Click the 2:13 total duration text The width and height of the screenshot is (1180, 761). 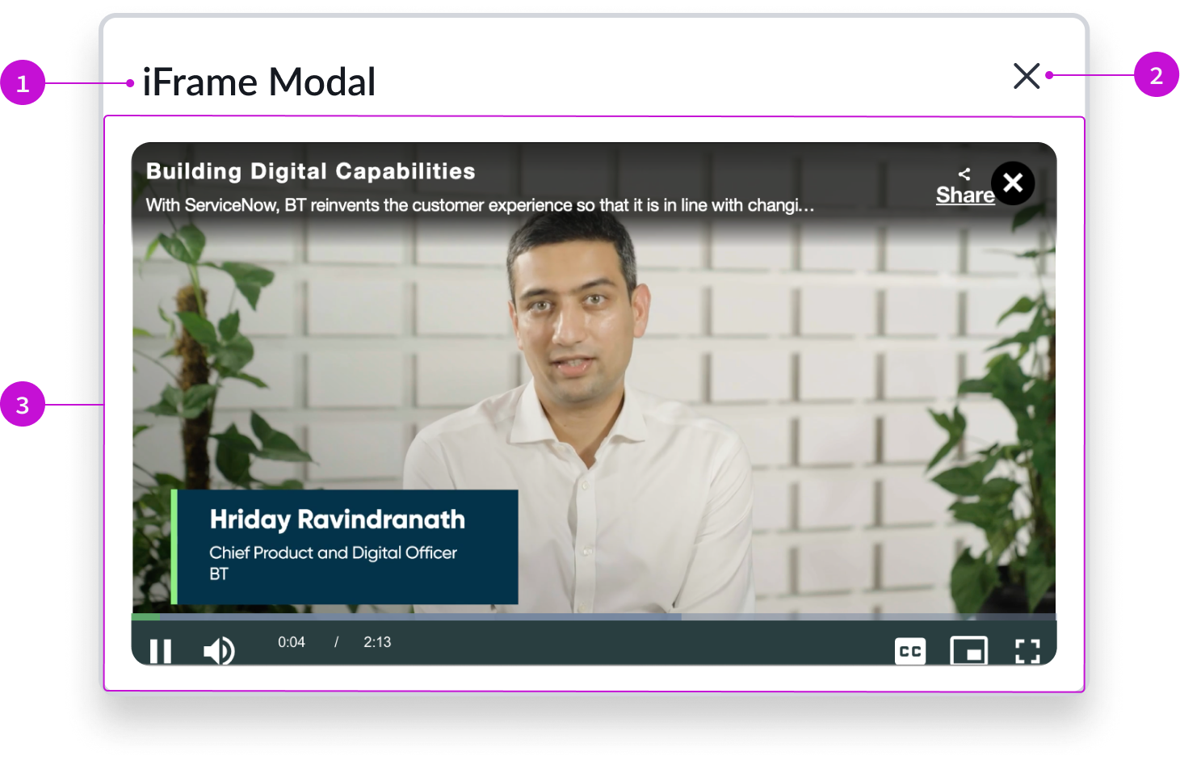point(377,642)
